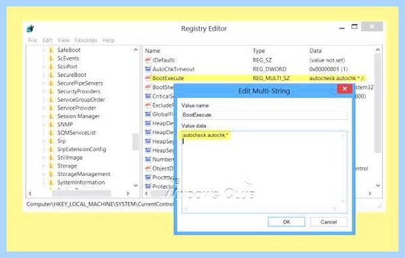The image size is (405, 258).
Task: Click the StorageManagement folder icon
Action: click(51, 174)
